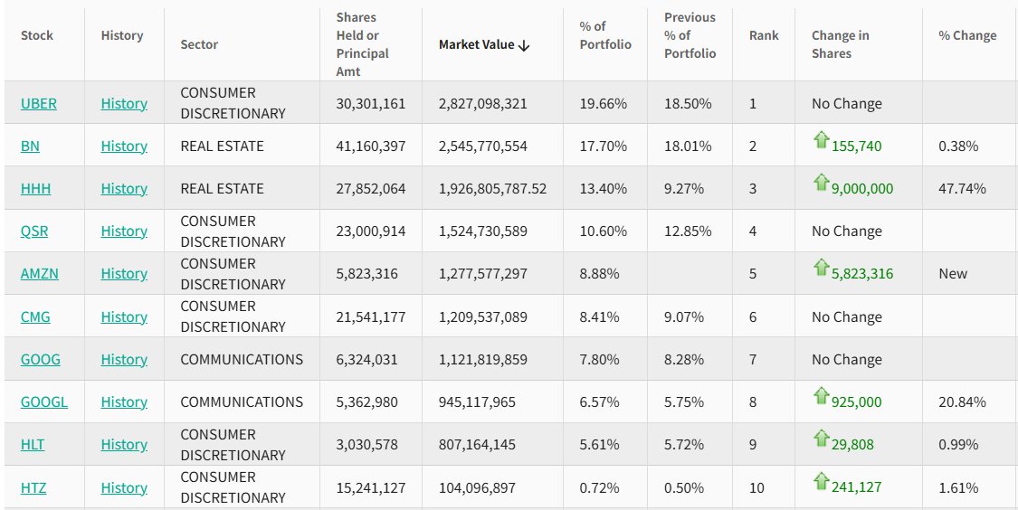Open the GOOGL ticker link
This screenshot has width=1018, height=510.
[x=44, y=401]
